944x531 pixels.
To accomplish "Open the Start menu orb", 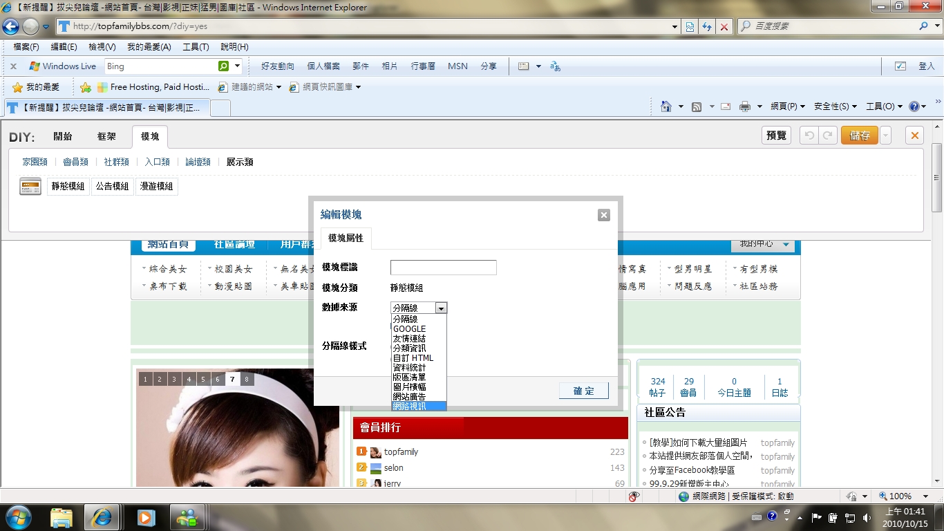I will 19,516.
